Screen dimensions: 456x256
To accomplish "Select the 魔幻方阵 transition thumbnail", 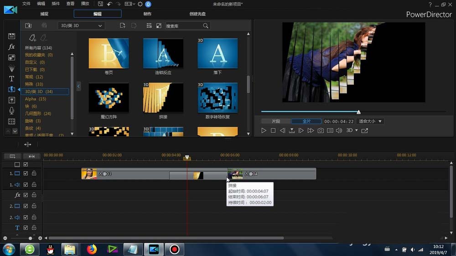I will click(x=109, y=97).
